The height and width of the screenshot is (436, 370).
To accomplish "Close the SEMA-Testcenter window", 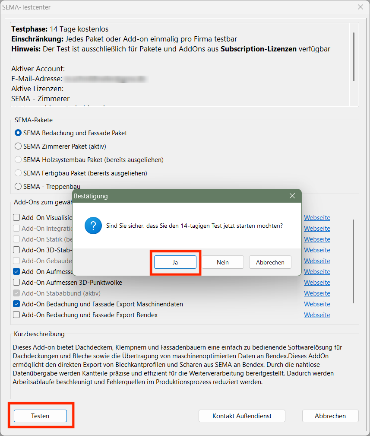I will [x=360, y=6].
